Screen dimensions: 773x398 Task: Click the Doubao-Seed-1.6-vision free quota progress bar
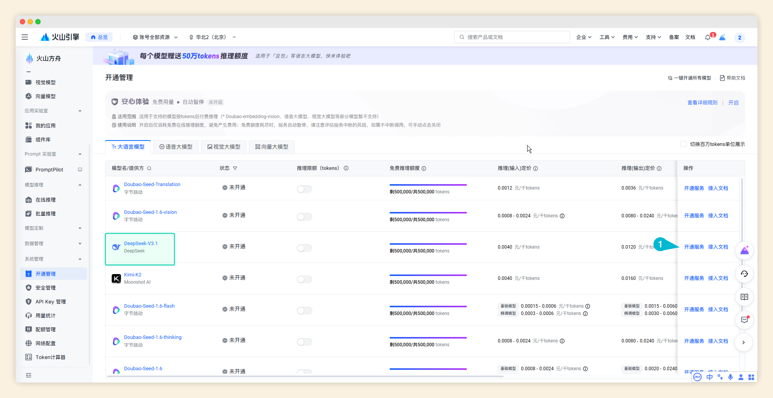click(x=428, y=213)
